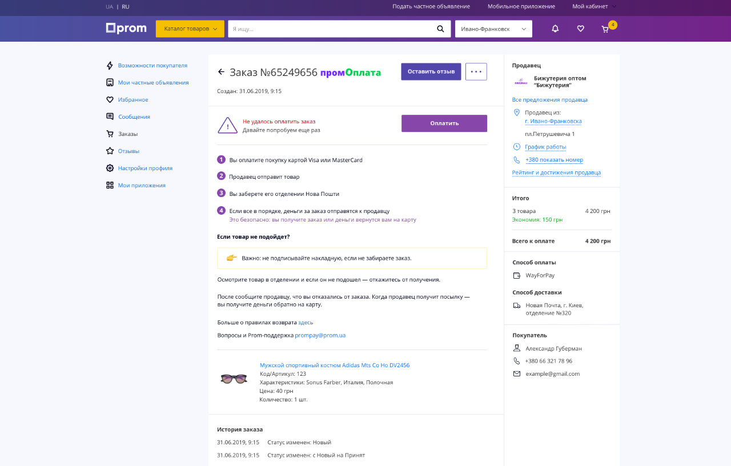Viewport: 731px width, 466px height.
Task: Click the phone icon by seller number
Action: (517, 160)
